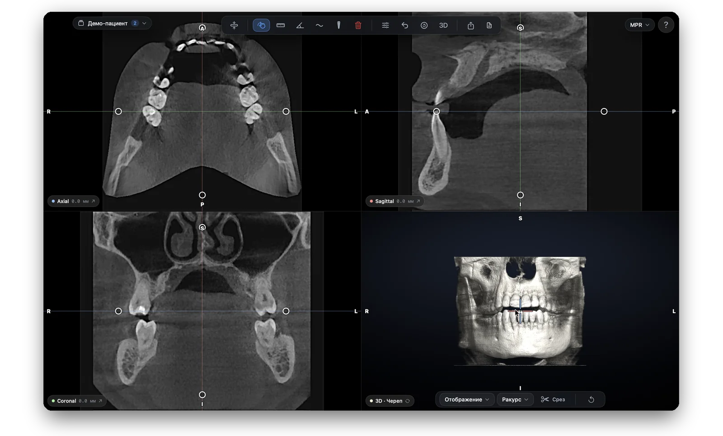The height and width of the screenshot is (436, 723).
Task: Click the bottom handle on axial vertical line
Action: (202, 195)
